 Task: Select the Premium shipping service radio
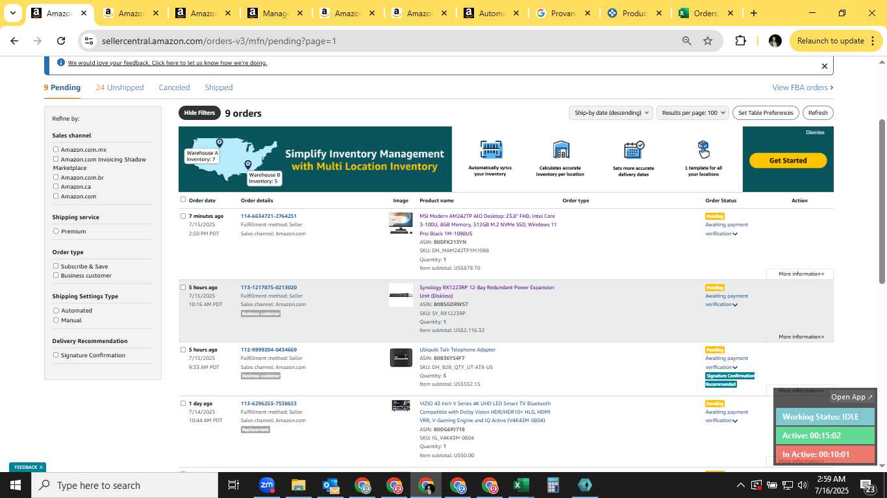[x=56, y=231]
